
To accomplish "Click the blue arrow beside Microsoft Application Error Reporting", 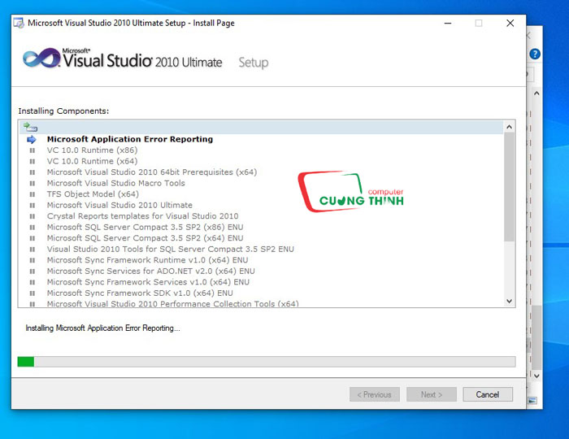I will (32, 139).
